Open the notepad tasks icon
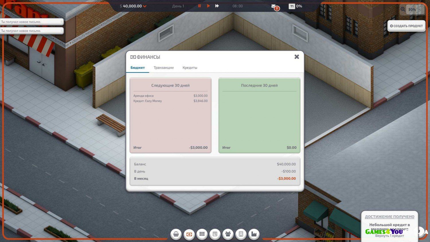 [215, 234]
